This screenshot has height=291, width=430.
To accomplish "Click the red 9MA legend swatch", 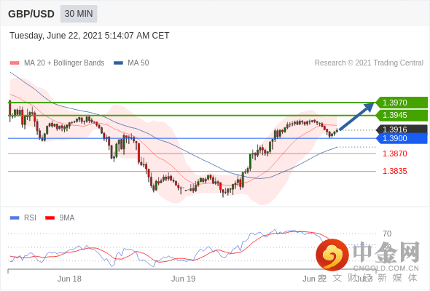I will tap(50, 218).
